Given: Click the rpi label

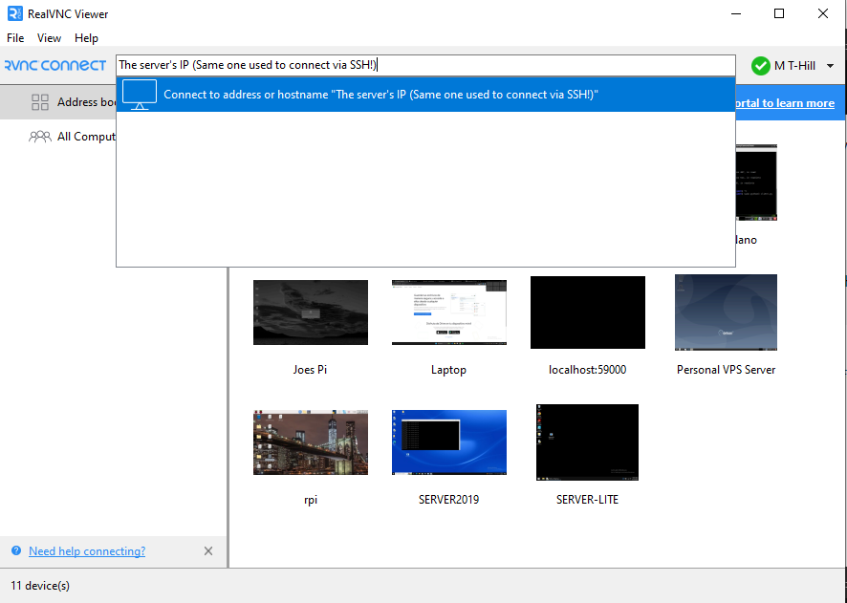Looking at the screenshot, I should (x=311, y=500).
